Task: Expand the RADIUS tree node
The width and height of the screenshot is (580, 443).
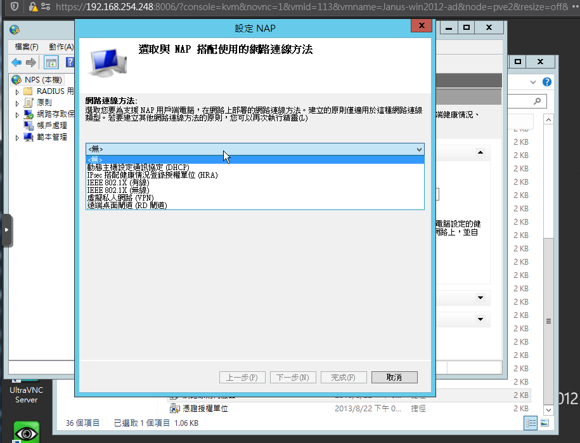Action: click(x=18, y=91)
